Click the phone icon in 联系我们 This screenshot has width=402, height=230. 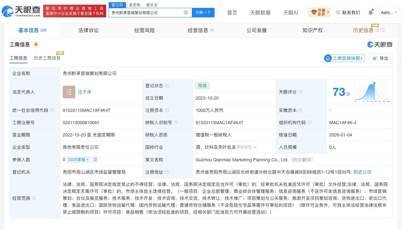click(338, 13)
